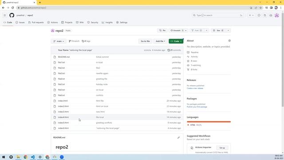Open File Explorer from the taskbar
The height and width of the screenshot is (160, 284).
18,157
